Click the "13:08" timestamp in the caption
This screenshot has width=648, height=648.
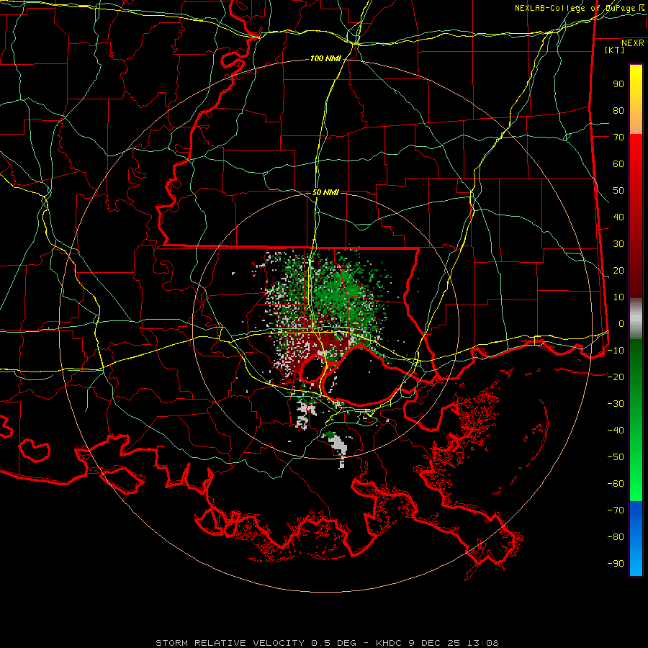click(483, 643)
